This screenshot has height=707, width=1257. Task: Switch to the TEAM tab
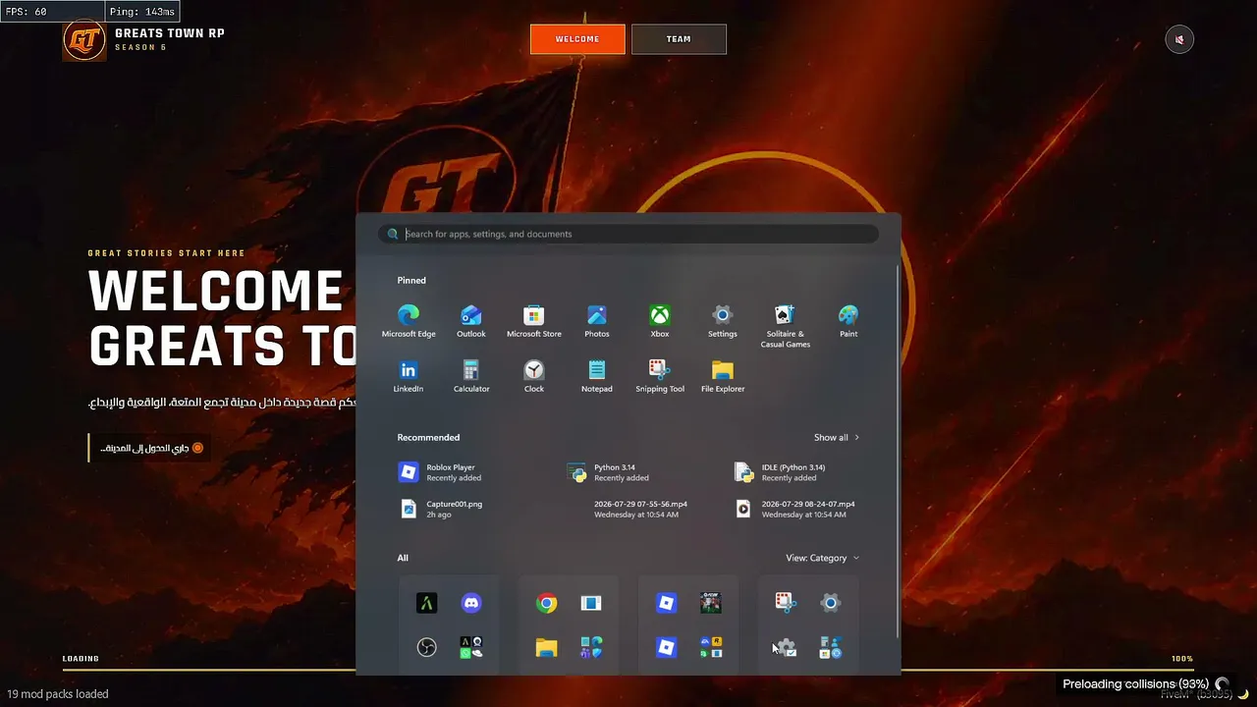tap(679, 39)
